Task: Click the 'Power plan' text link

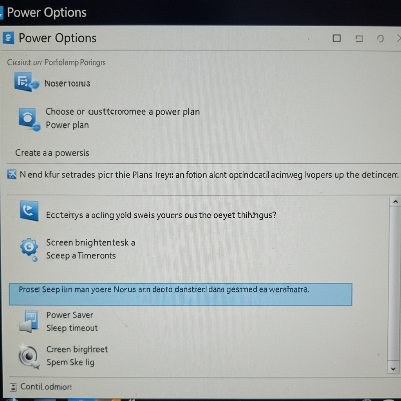Action: coord(67,125)
